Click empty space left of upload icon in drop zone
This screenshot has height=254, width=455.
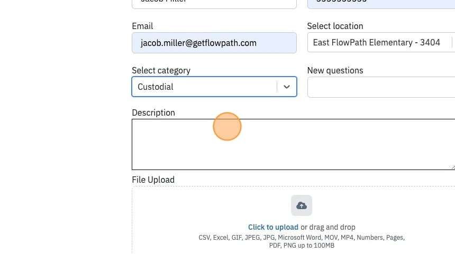coord(212,205)
